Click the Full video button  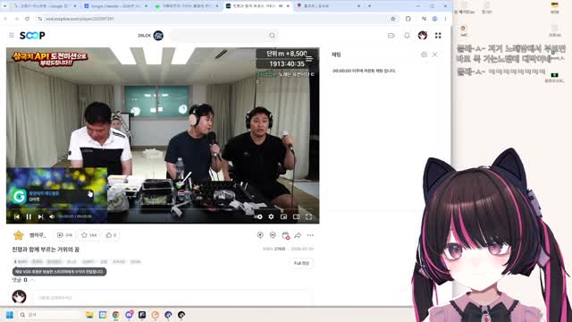302,263
